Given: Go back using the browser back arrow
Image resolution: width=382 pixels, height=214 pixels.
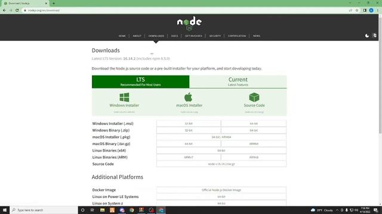Looking at the screenshot, I should (4, 11).
